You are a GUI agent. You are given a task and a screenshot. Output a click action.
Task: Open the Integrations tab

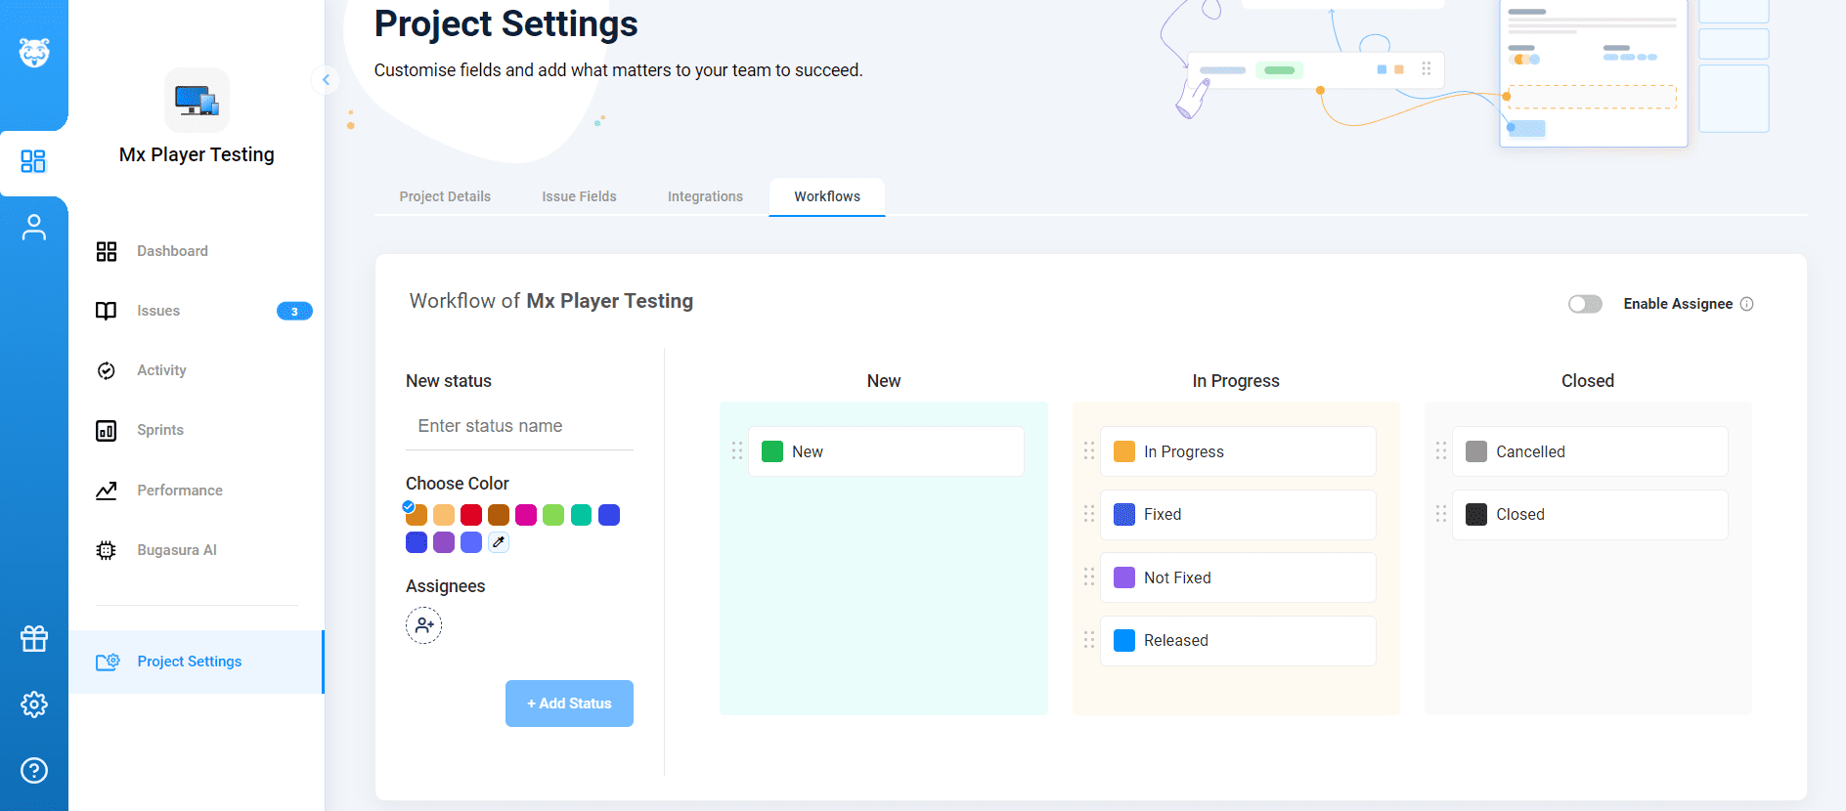(x=705, y=196)
